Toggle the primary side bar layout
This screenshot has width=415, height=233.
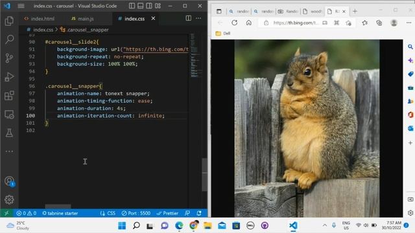coord(132,6)
